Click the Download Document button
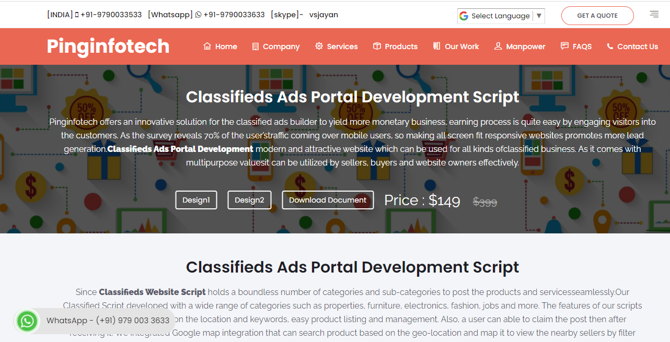The width and height of the screenshot is (670, 342). click(x=328, y=199)
